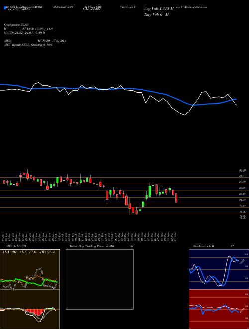Image resolution: width=249 pixels, height=329 pixels.
Task: Click the 'Stochastics & RSI' panel title
Action: point(213,246)
